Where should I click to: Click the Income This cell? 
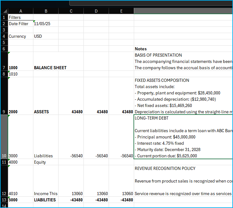[46, 194]
